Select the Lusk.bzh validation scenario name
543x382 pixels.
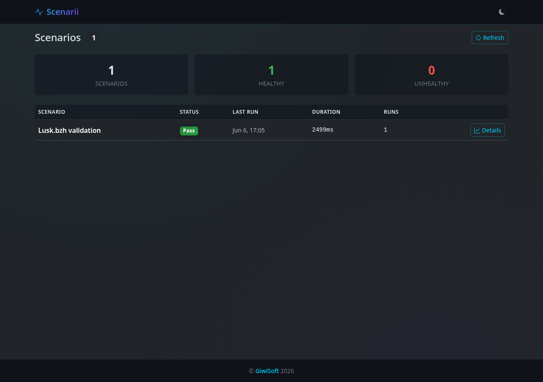(x=70, y=130)
